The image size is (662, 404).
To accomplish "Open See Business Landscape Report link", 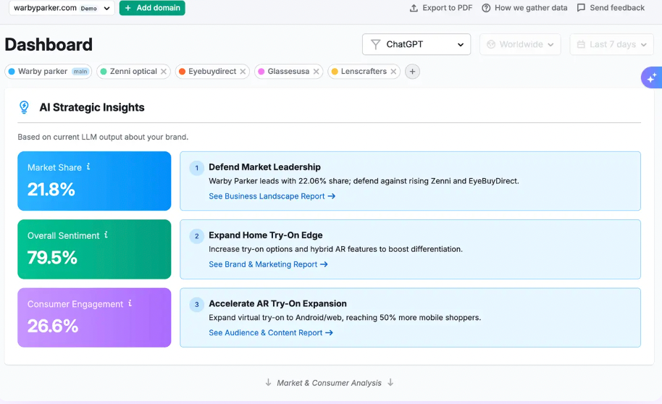I will click(x=272, y=196).
